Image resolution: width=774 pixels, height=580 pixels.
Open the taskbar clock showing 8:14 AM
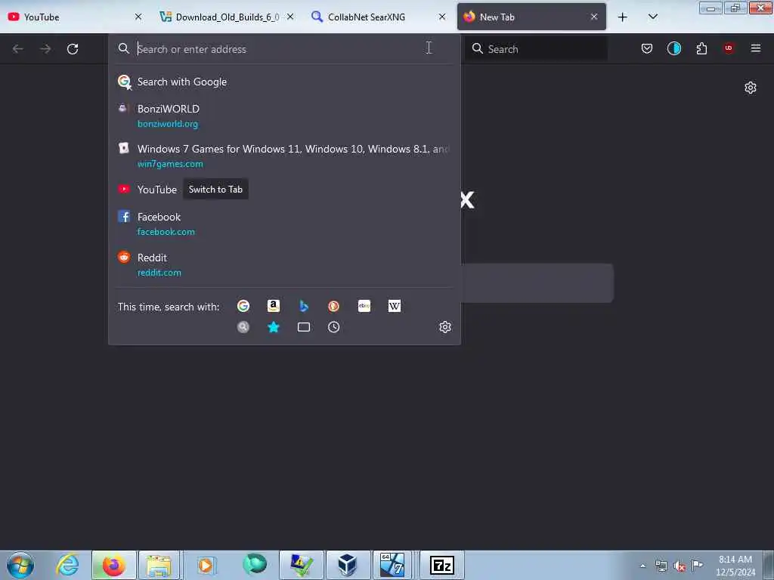coord(735,566)
